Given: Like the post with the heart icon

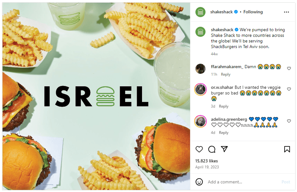Looking at the screenshot, I should [x=199, y=149].
